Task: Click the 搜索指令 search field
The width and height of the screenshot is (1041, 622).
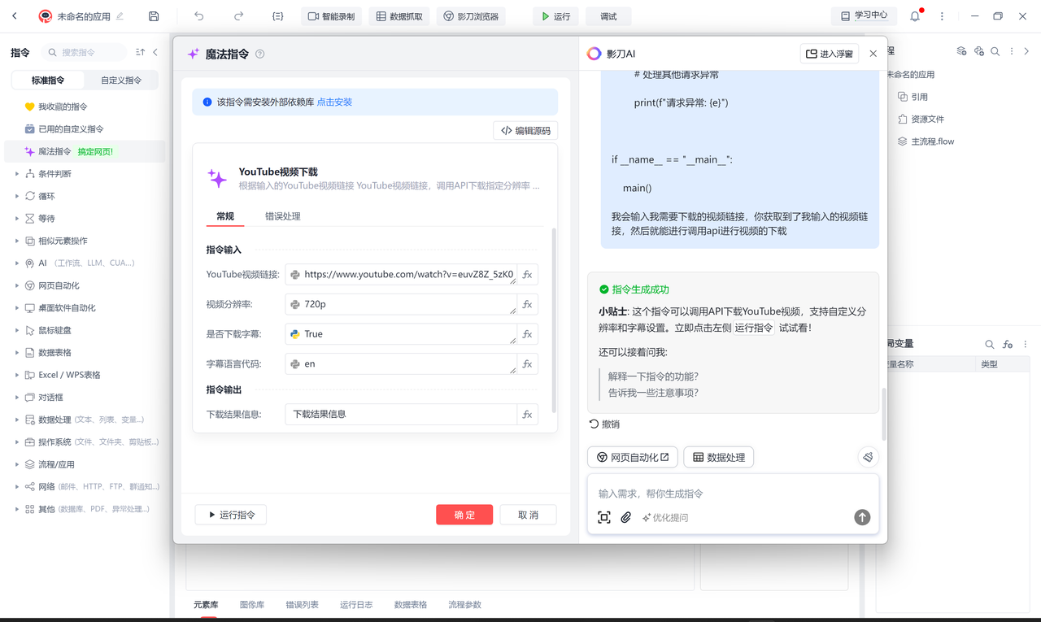Action: pyautogui.click(x=85, y=52)
